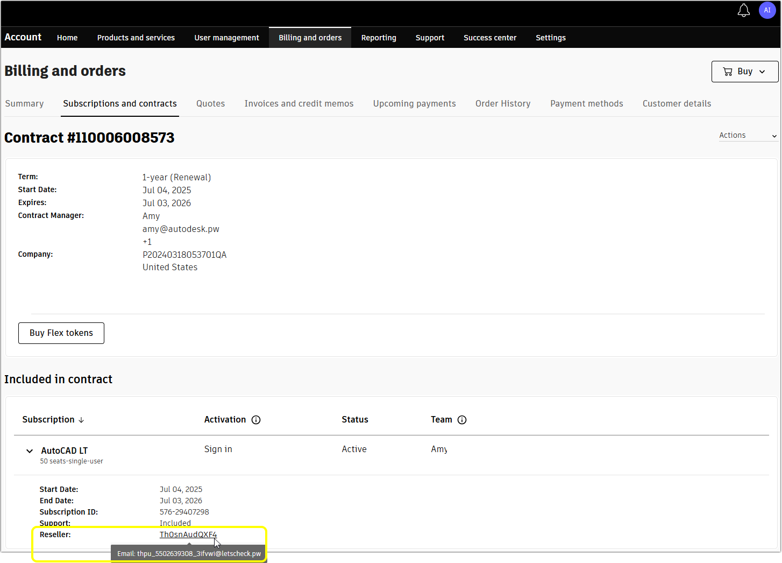Open the Support menu
Screen dimensions: 782x563
pyautogui.click(x=430, y=38)
